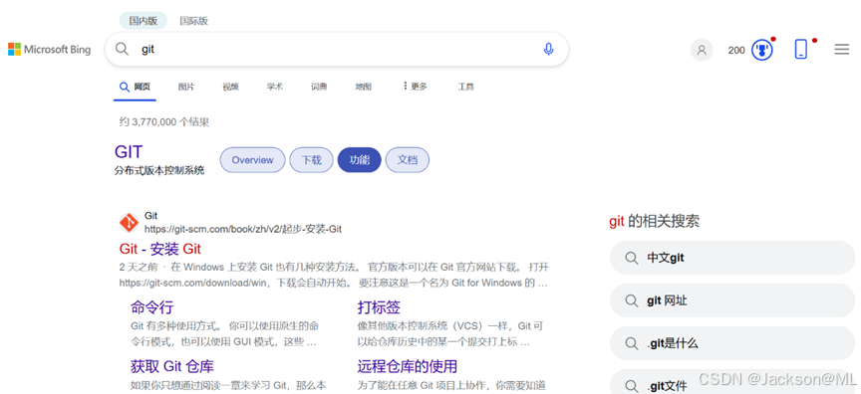861x394 pixels.
Task: Open the GIT heading link
Action: [x=129, y=152]
